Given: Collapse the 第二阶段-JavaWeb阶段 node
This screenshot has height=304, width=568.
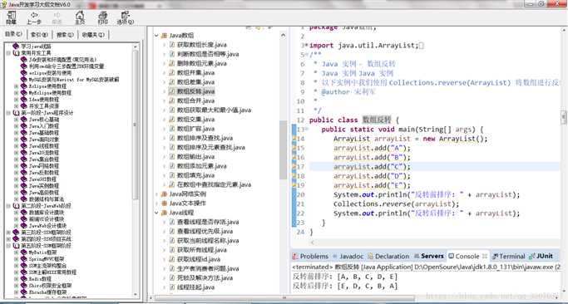Looking at the screenshot, I should 8,205.
